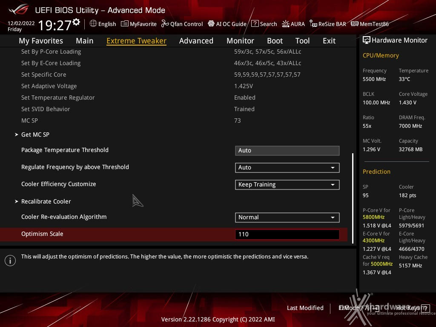Click the MyFavorite list icon
Screen dimensions: 436x327
pyautogui.click(x=125, y=24)
